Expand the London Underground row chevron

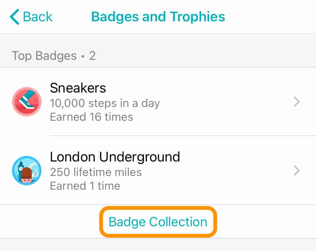297,171
